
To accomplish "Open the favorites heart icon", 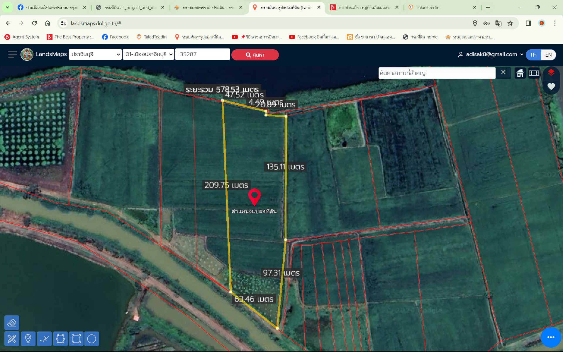I will click(551, 87).
